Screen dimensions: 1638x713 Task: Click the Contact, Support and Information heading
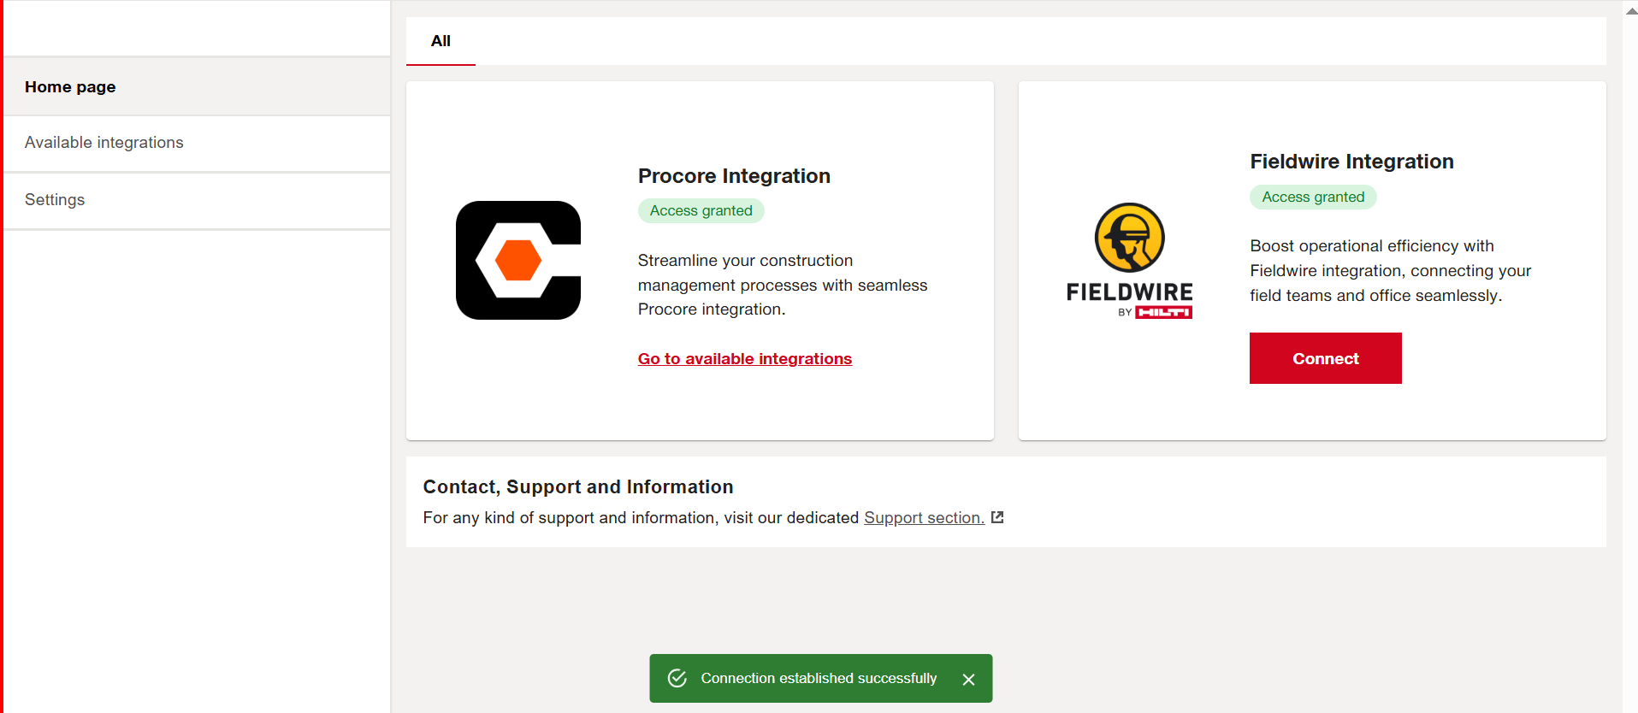pyautogui.click(x=578, y=486)
